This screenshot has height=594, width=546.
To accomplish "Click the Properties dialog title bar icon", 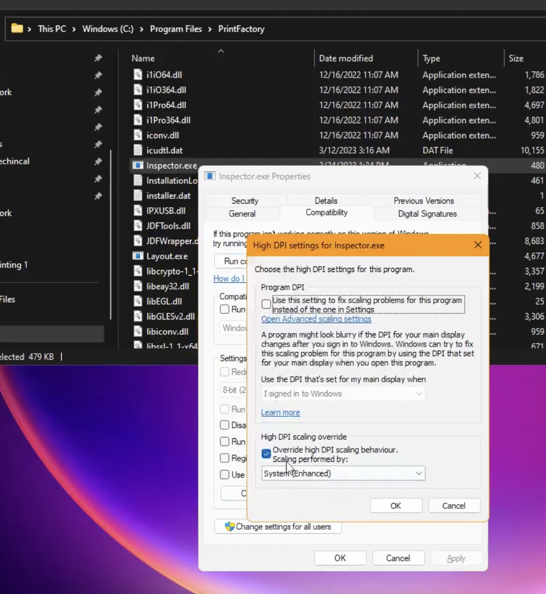I will [210, 176].
